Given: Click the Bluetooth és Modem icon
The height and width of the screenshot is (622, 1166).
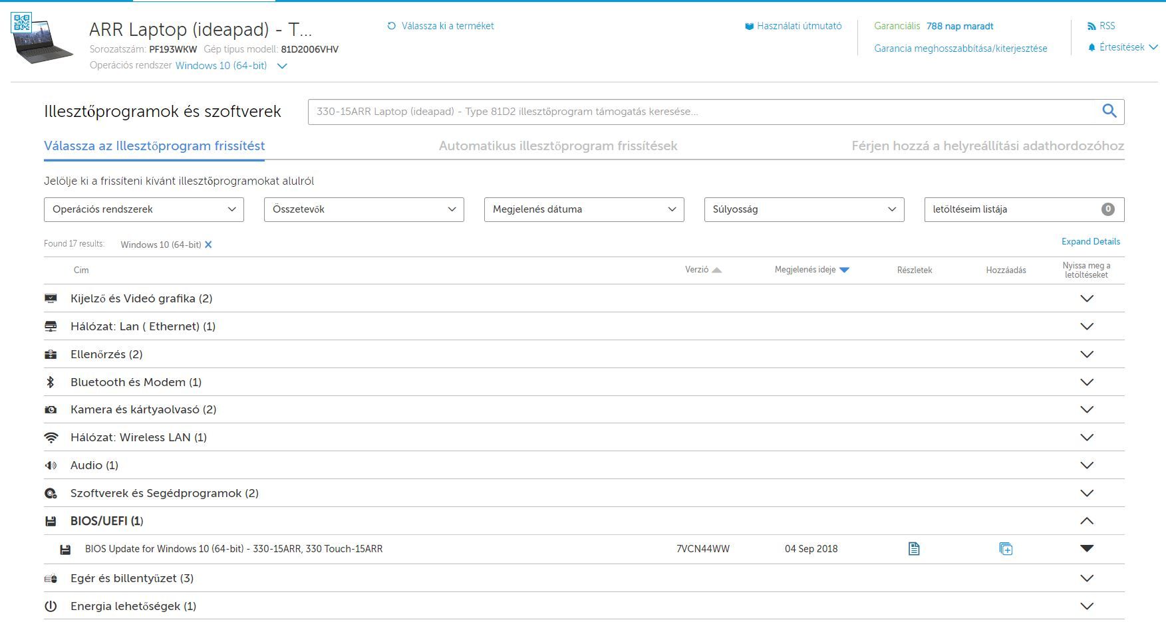Looking at the screenshot, I should pos(51,382).
